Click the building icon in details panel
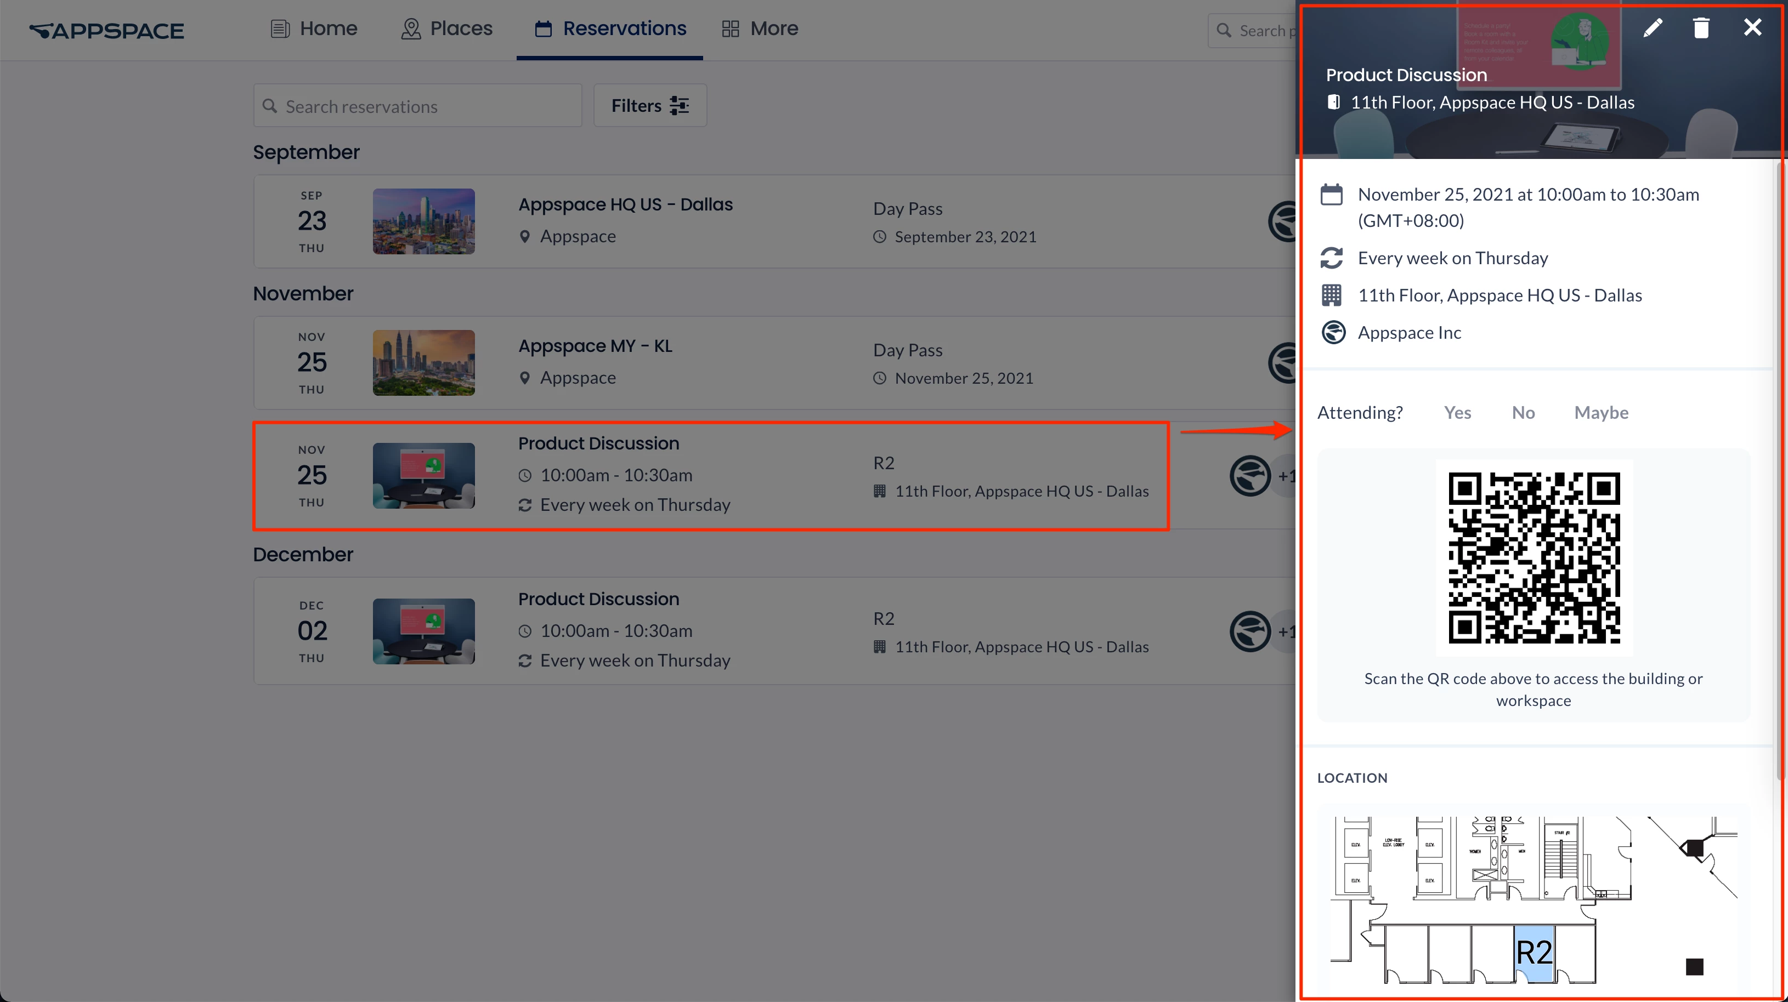The image size is (1788, 1002). click(1331, 295)
